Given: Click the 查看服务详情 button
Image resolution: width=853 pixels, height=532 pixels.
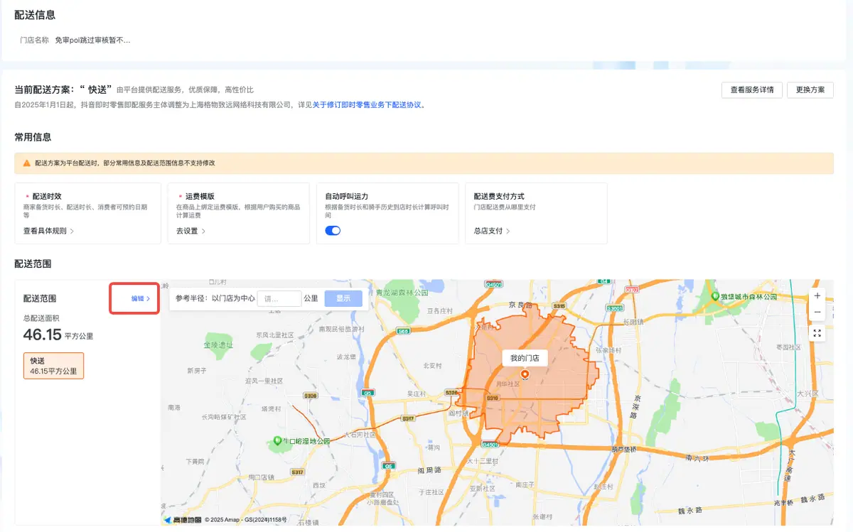Looking at the screenshot, I should tap(752, 90).
